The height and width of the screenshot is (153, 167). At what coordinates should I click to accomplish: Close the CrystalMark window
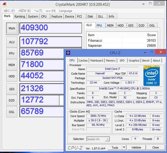[159, 4]
